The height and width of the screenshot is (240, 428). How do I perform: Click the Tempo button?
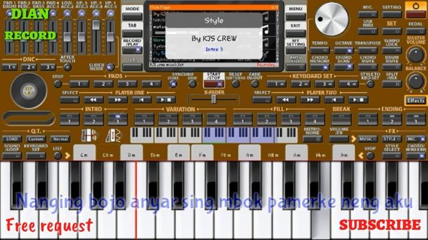pos(320,51)
